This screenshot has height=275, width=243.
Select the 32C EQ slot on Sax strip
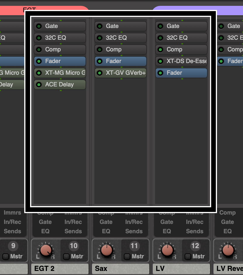tap(121, 38)
